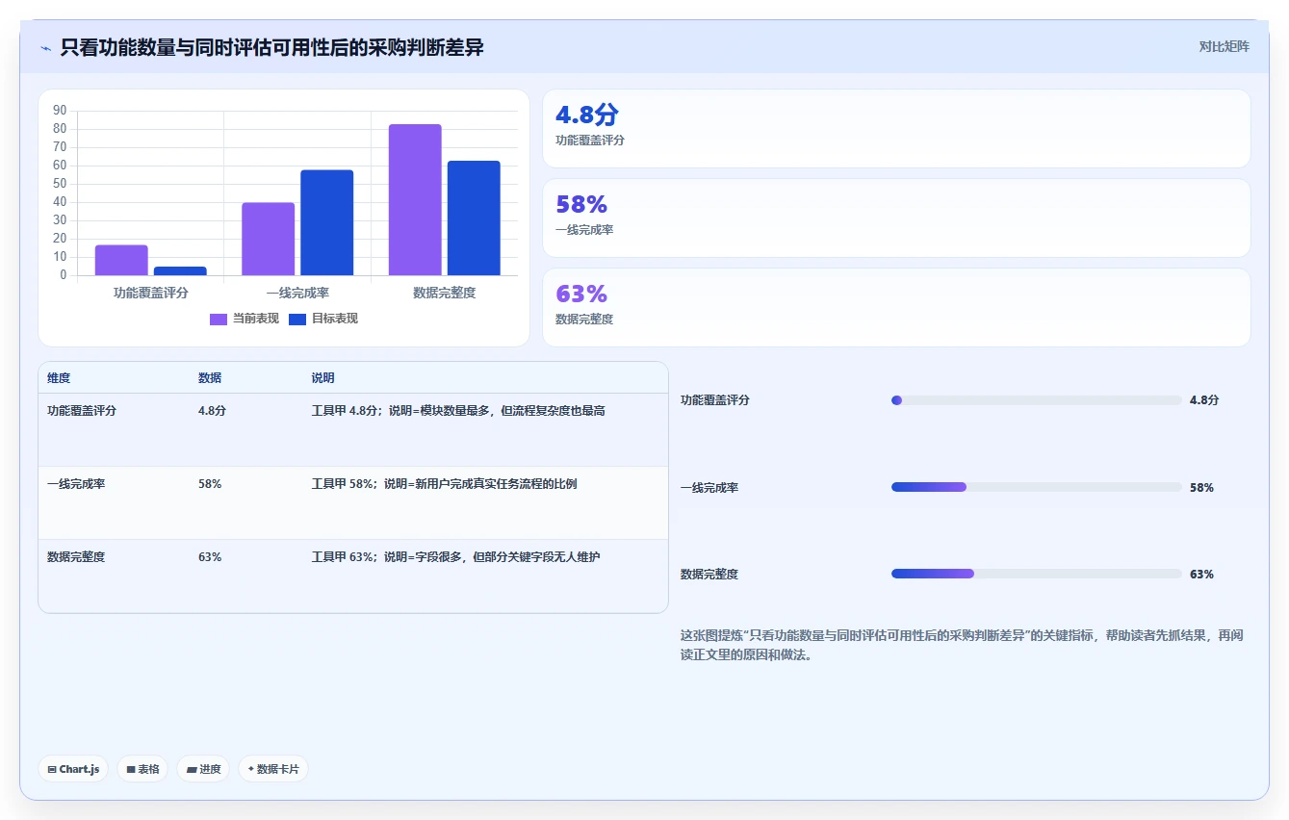Click the 数据完整度 x-axis label in chart
1289x820 pixels.
pyautogui.click(x=445, y=293)
